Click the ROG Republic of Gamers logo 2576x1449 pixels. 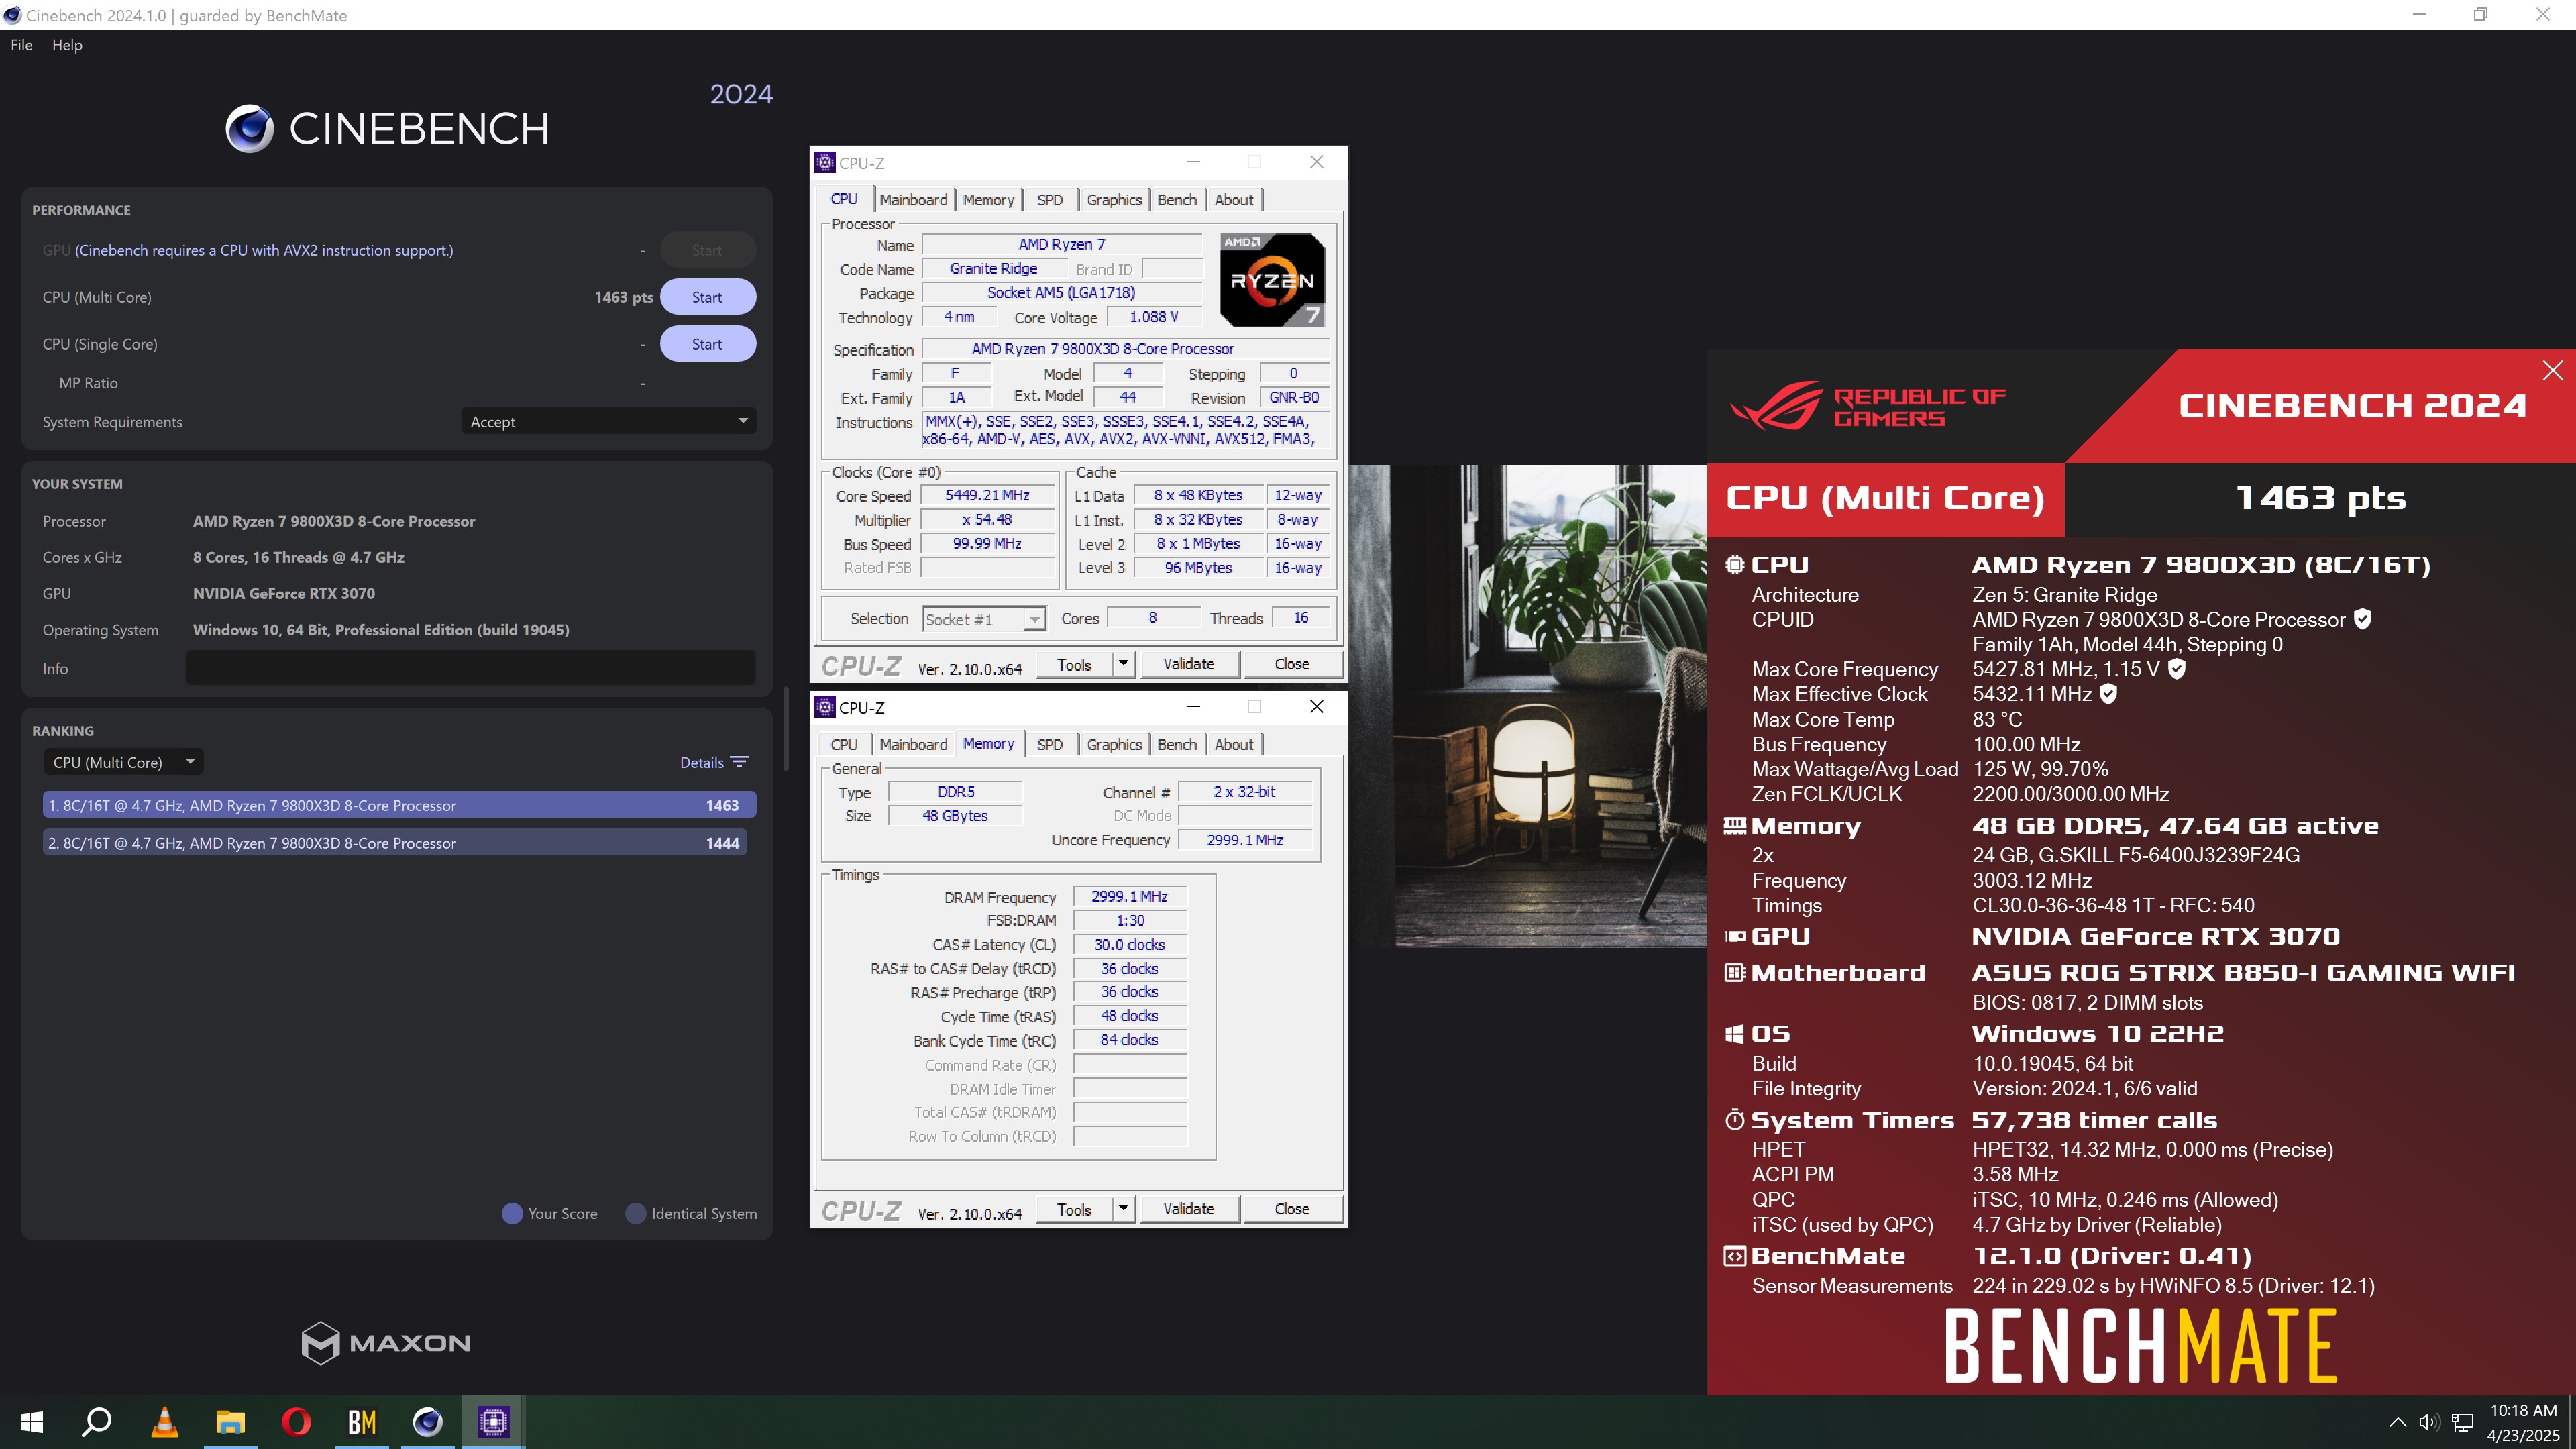(x=1868, y=405)
